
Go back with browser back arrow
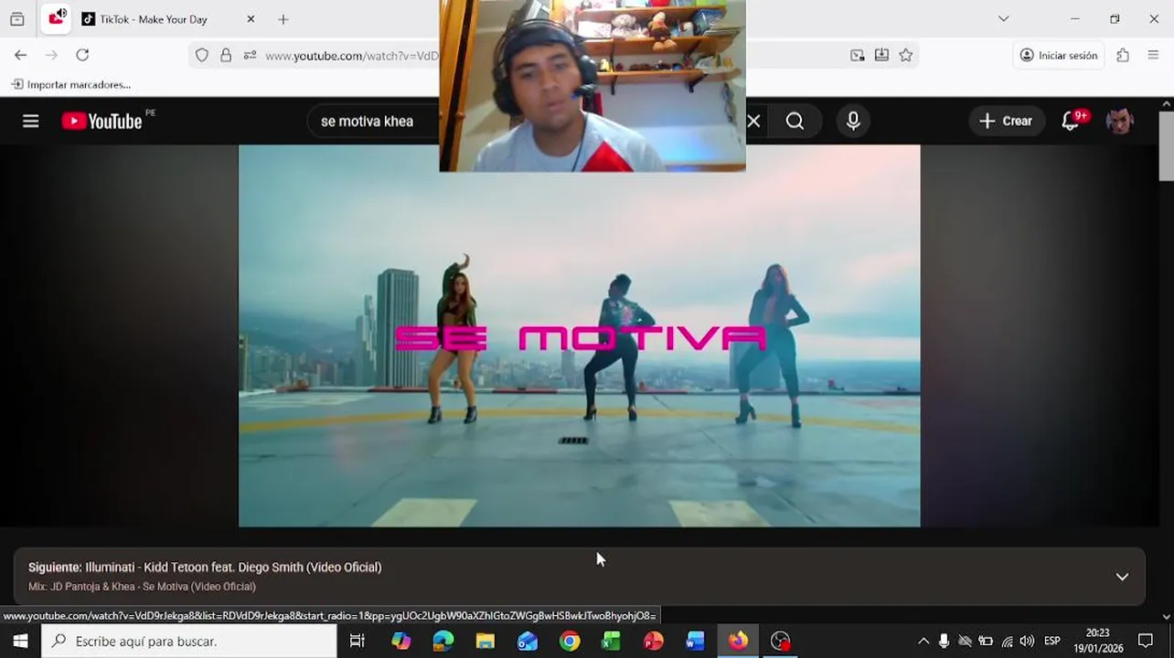[20, 55]
